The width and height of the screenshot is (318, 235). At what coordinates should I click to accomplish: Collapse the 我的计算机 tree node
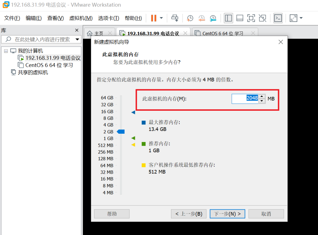tap(6, 51)
